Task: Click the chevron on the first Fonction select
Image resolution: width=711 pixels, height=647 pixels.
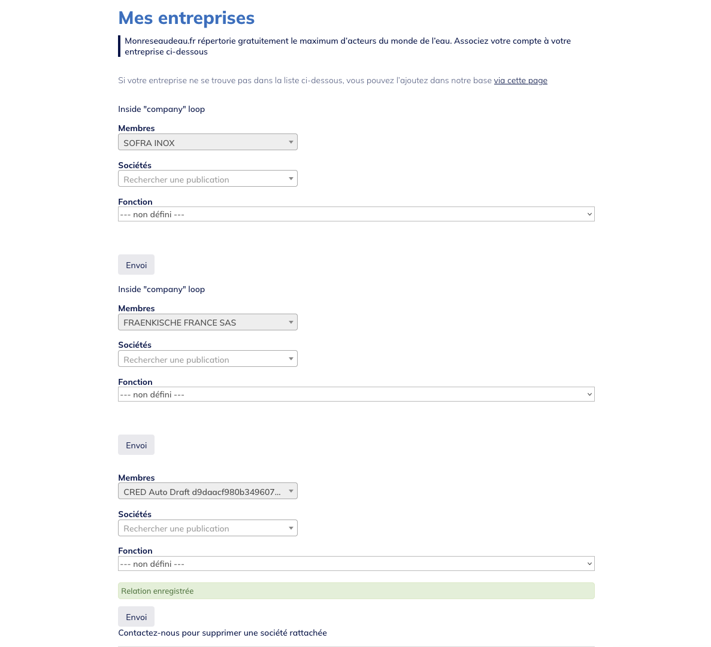Action: tap(589, 214)
